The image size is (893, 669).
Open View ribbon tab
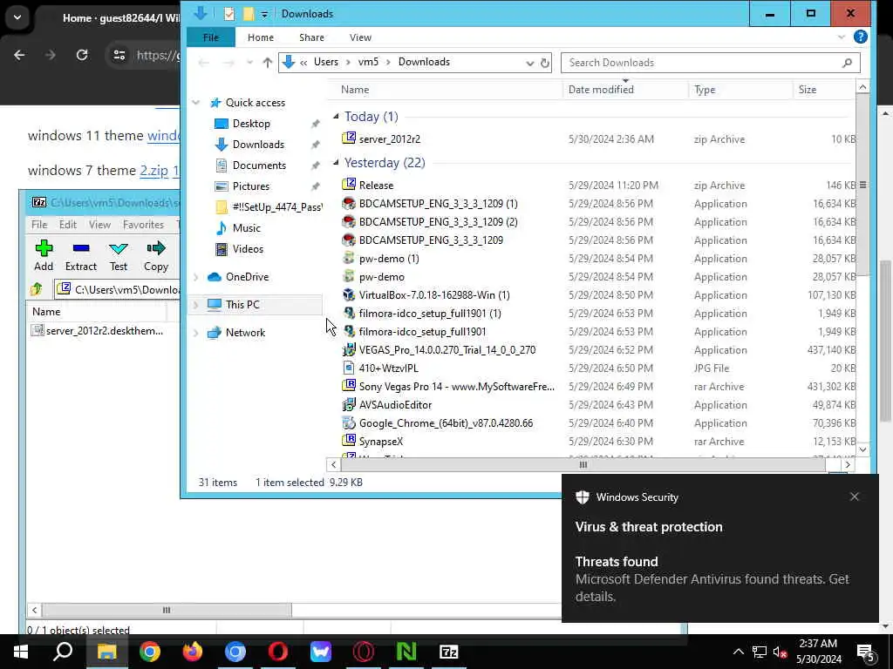pyautogui.click(x=360, y=37)
